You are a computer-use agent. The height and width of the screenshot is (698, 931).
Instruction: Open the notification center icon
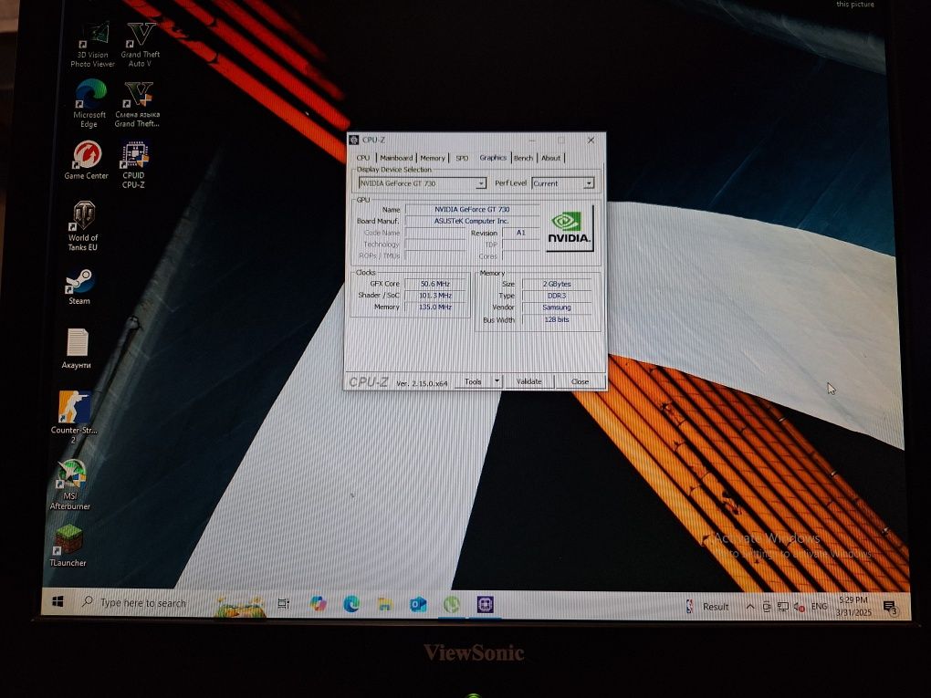pyautogui.click(x=890, y=607)
